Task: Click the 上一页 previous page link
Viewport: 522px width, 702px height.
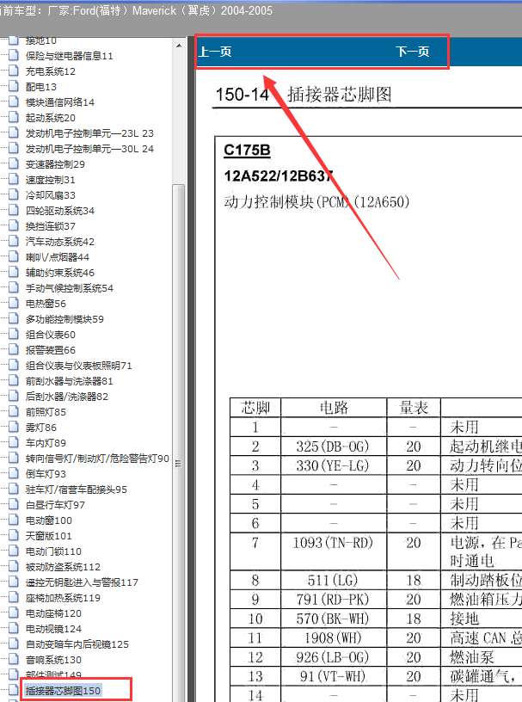Action: coord(215,52)
